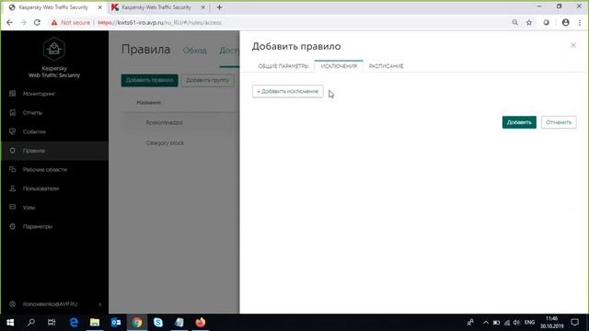Screen dimensions: 589x331
Task: Switch to the Общие параметры tab
Action: [x=283, y=66]
